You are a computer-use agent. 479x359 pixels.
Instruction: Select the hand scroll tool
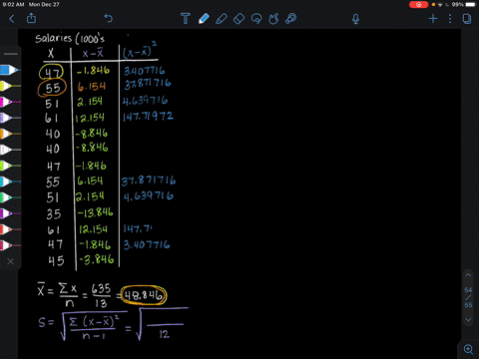(273, 19)
